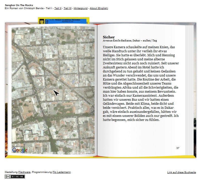The height and width of the screenshot is (181, 202).
Task: Open the Teil II link
Action: click(58, 8)
